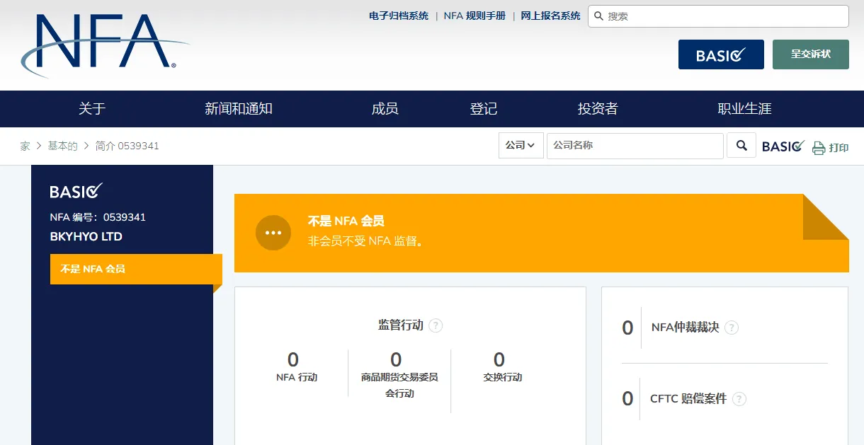The height and width of the screenshot is (445, 864).
Task: Click the NFA 行动 count
Action: tap(293, 360)
